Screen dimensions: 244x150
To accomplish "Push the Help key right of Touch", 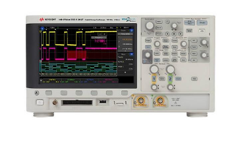I will tap(194, 79).
